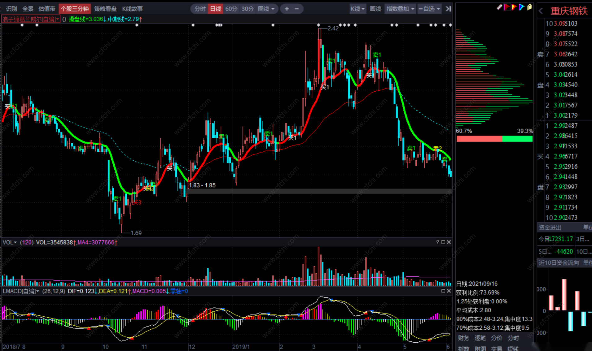Image resolution: width=592 pixels, height=351 pixels.
Task: Open the VOL indicator selector
Action: [x=10, y=242]
